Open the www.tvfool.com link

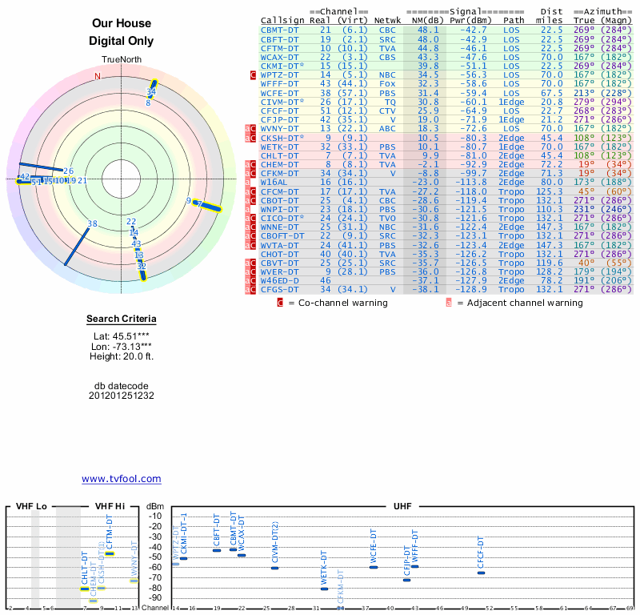click(x=121, y=479)
